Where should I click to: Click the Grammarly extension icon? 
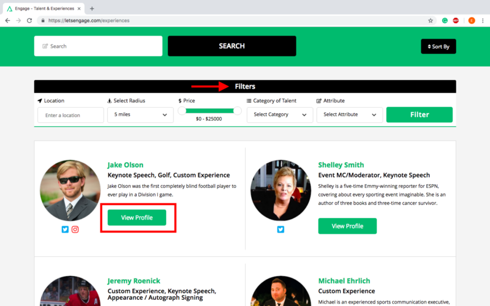[445, 20]
